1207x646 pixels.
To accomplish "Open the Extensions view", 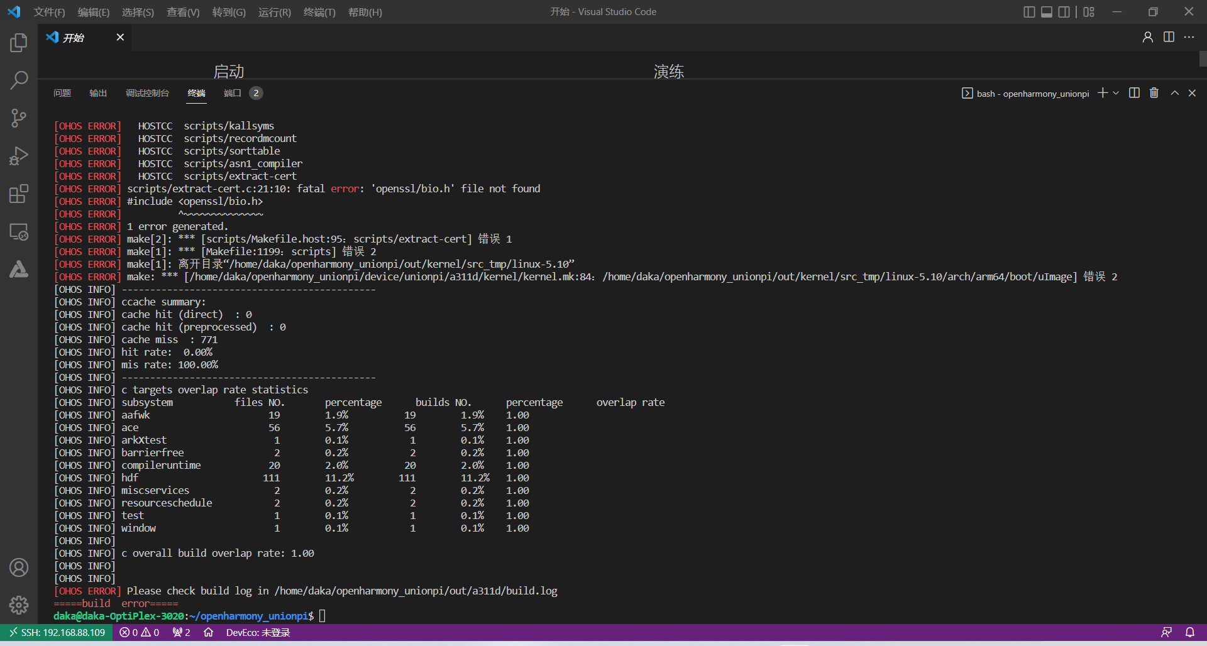I will point(19,194).
